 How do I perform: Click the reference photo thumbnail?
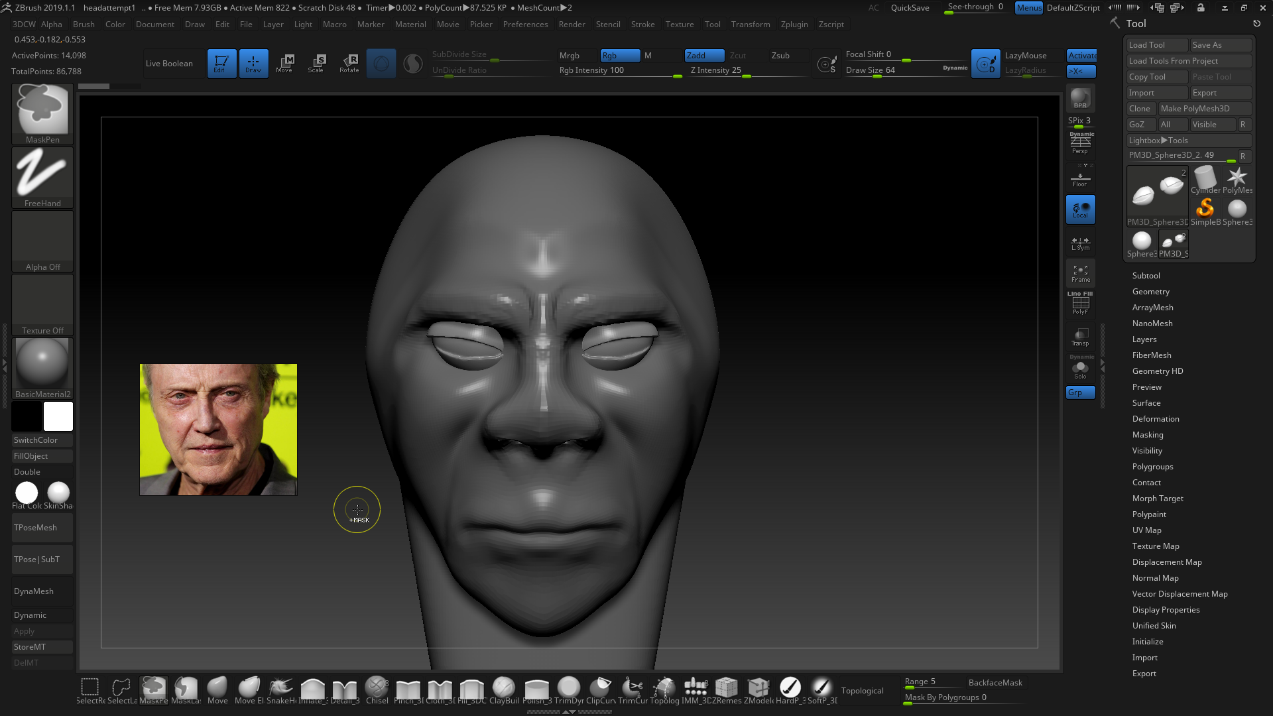218,429
